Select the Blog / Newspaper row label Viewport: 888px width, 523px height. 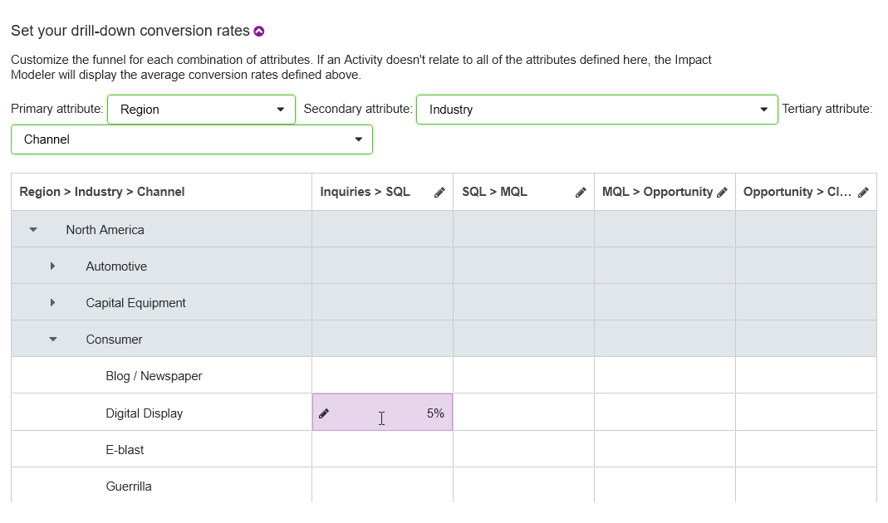[154, 376]
